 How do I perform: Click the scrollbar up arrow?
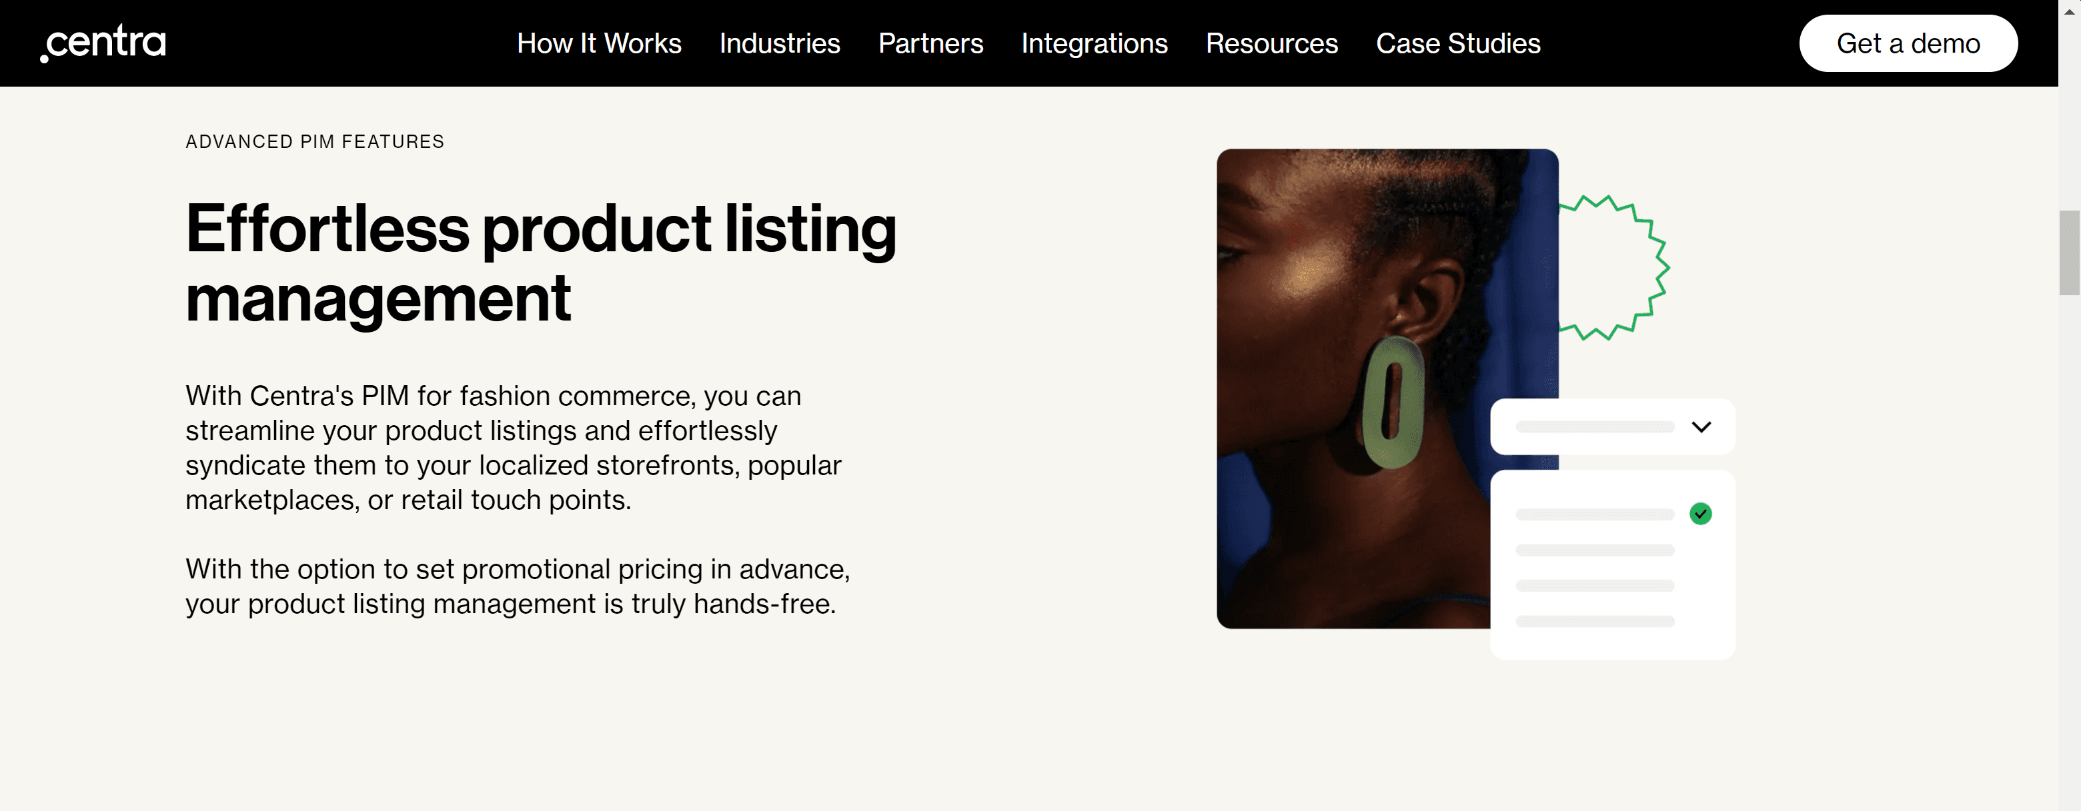(x=2070, y=11)
